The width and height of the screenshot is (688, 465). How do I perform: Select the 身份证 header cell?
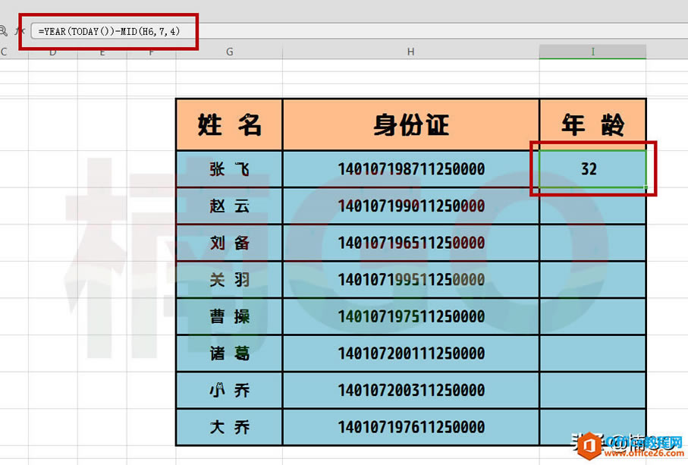(x=410, y=124)
